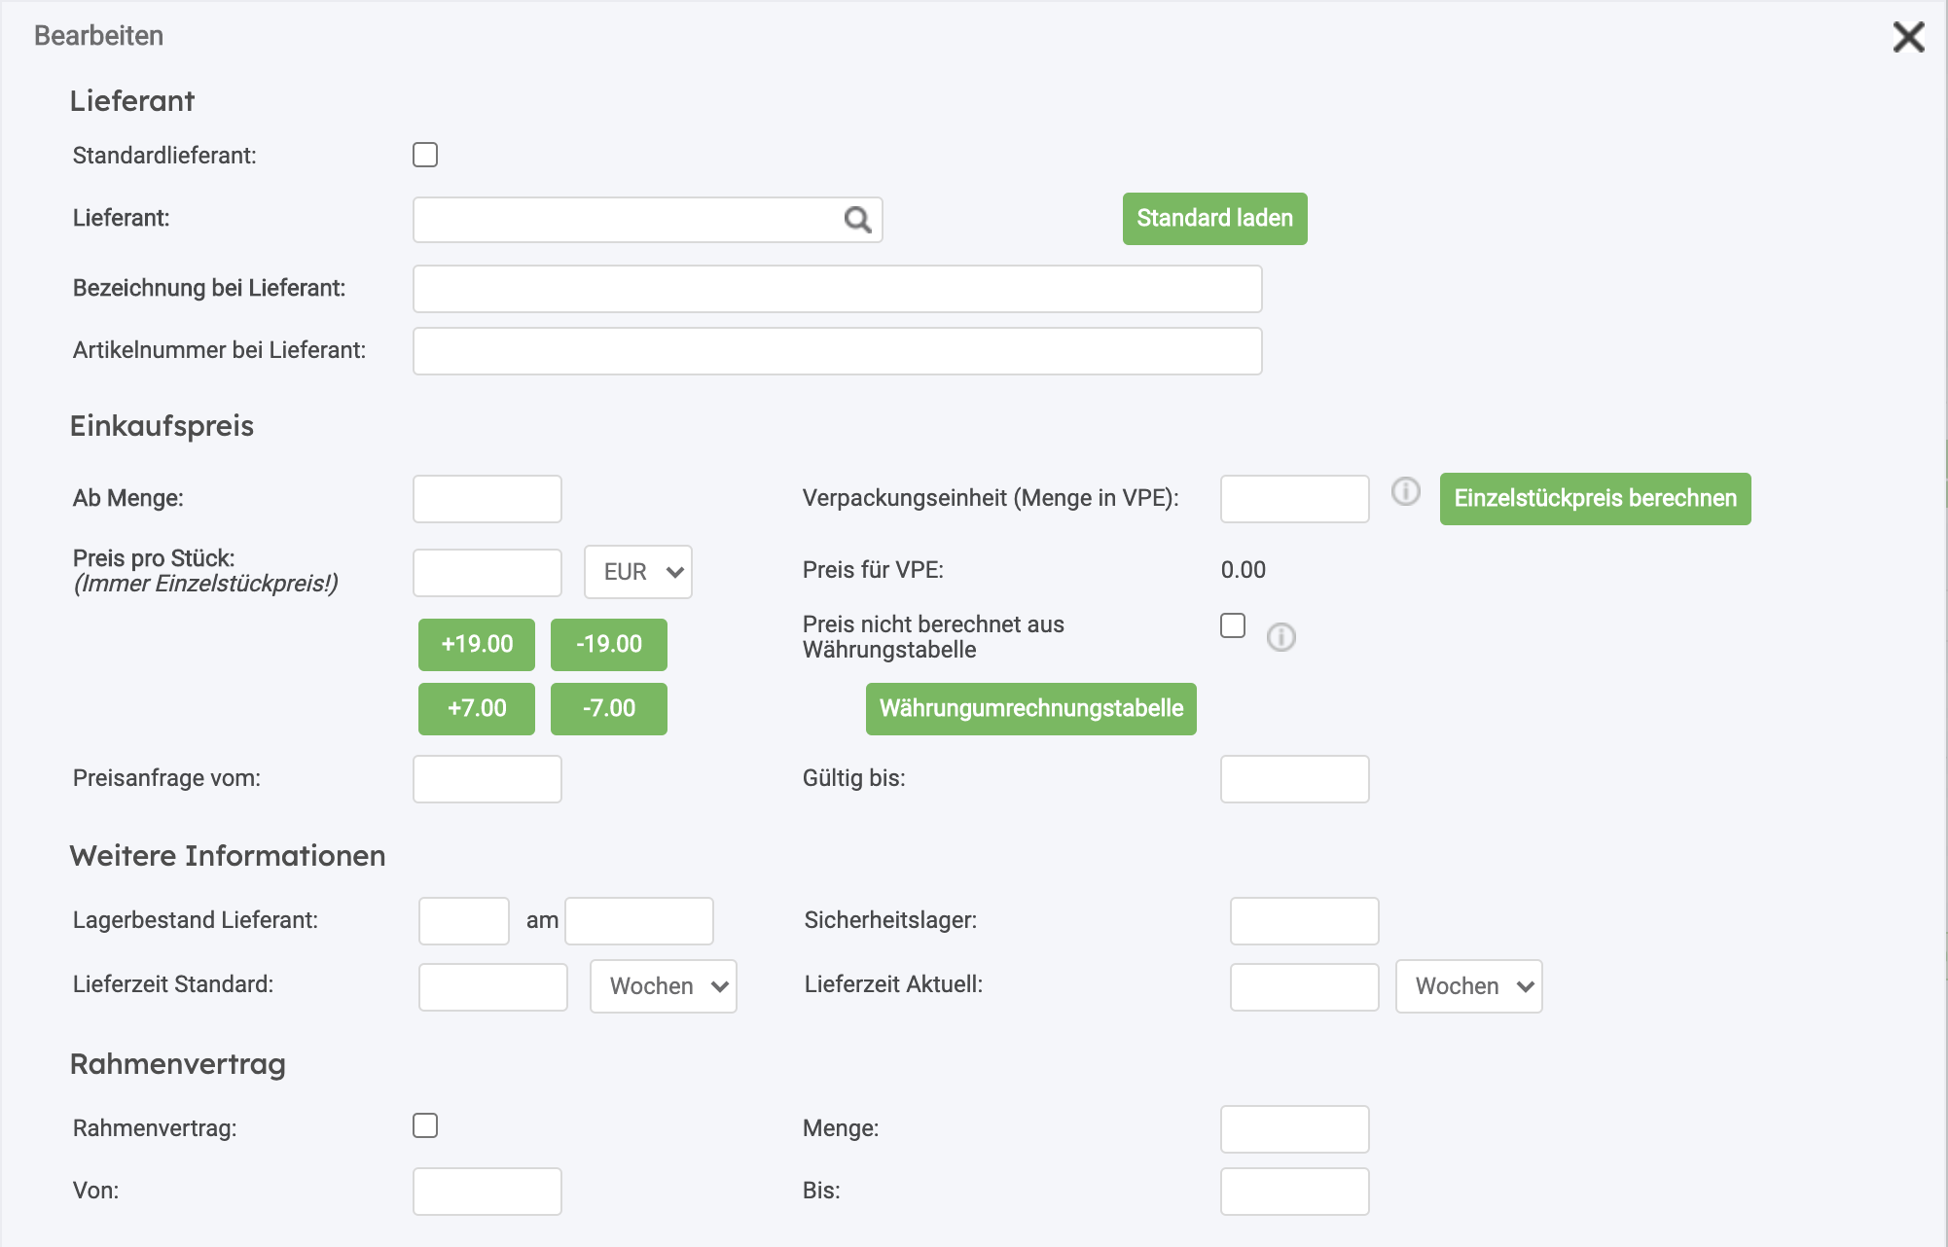Click info icon beside Währungstabelle checkbox
Viewport: 1948px width, 1247px height.
point(1281,637)
